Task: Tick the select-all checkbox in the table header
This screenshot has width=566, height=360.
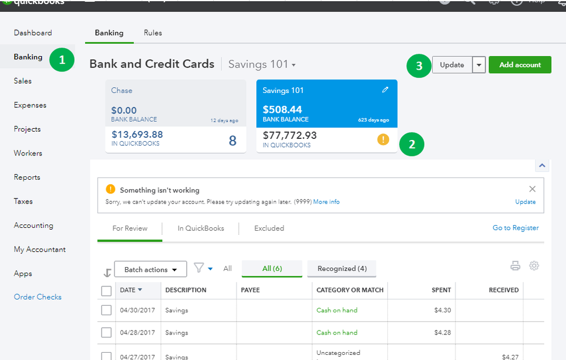Action: [x=106, y=291]
